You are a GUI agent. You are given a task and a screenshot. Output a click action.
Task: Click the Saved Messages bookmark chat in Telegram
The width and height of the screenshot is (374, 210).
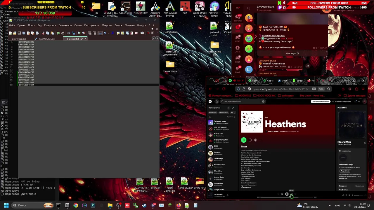[249, 69]
